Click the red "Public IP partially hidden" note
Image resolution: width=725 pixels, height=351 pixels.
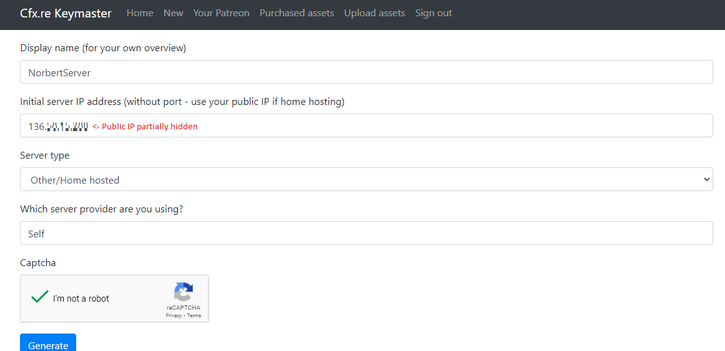145,127
